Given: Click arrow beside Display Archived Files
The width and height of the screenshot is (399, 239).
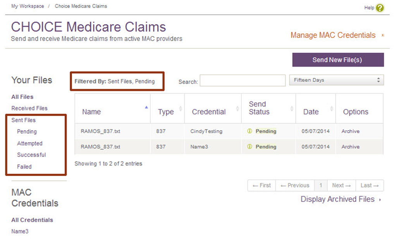Looking at the screenshot, I should [x=380, y=200].
